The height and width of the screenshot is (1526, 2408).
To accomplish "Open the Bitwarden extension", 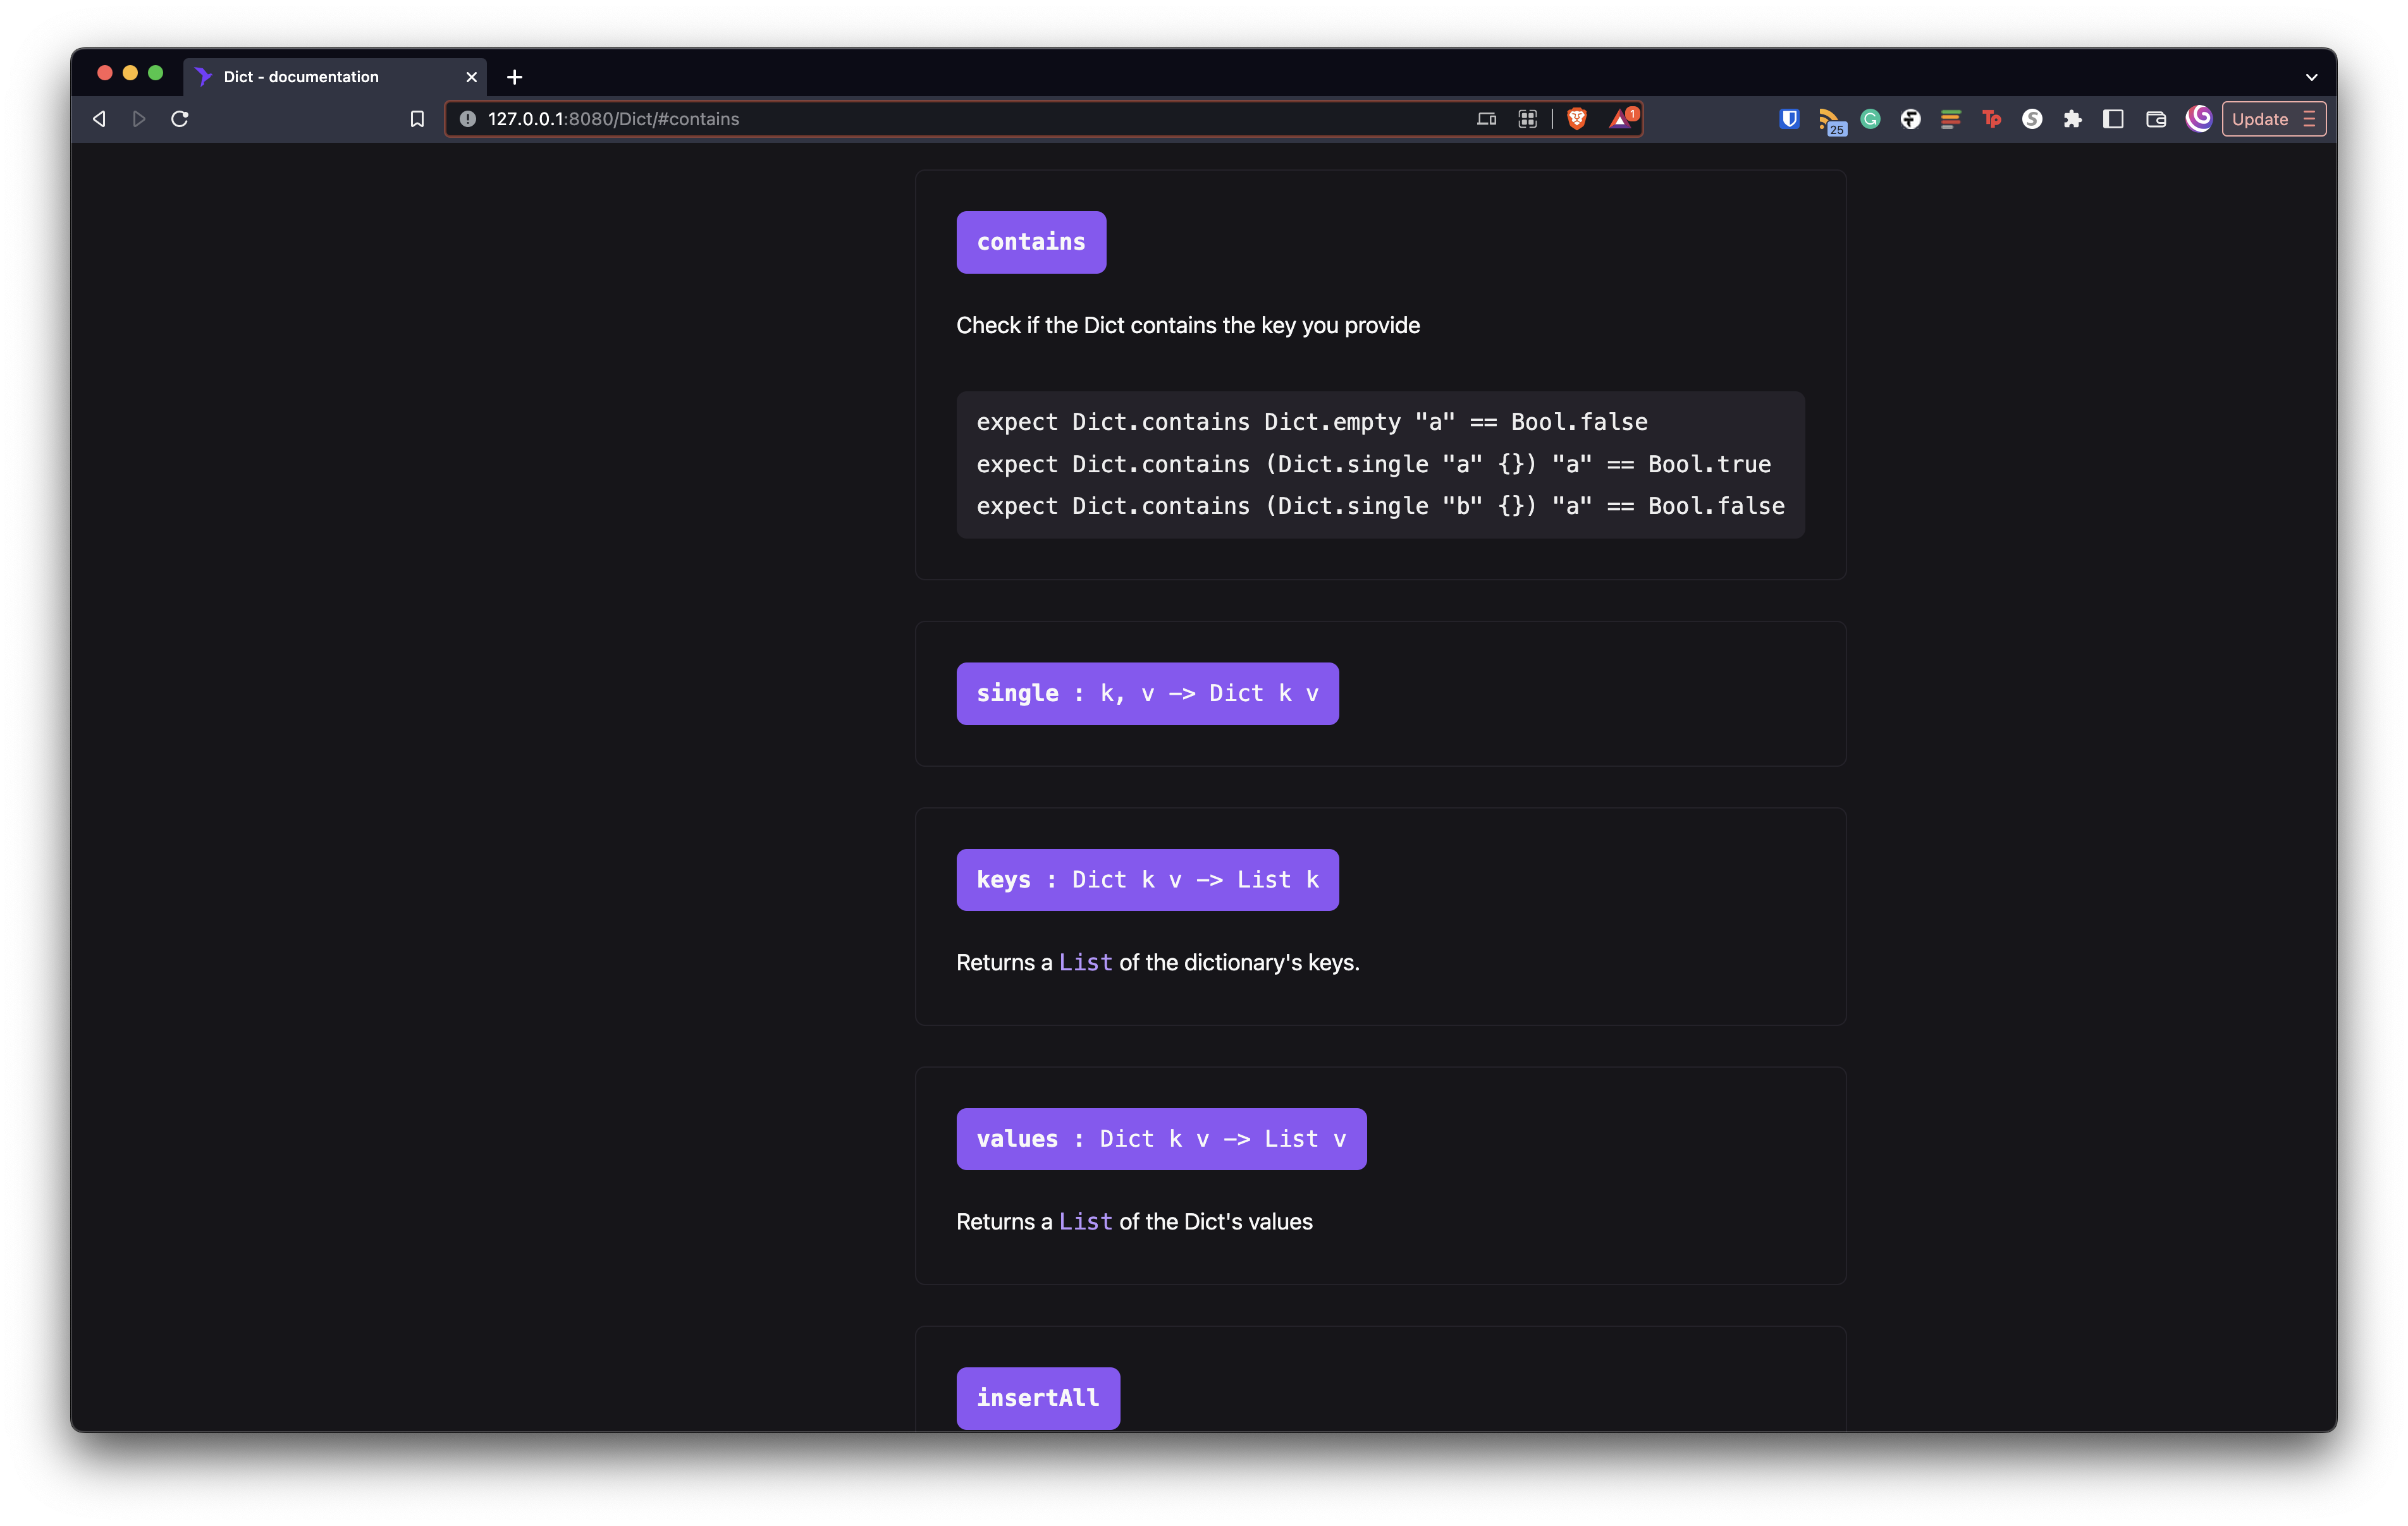I will pos(1789,119).
